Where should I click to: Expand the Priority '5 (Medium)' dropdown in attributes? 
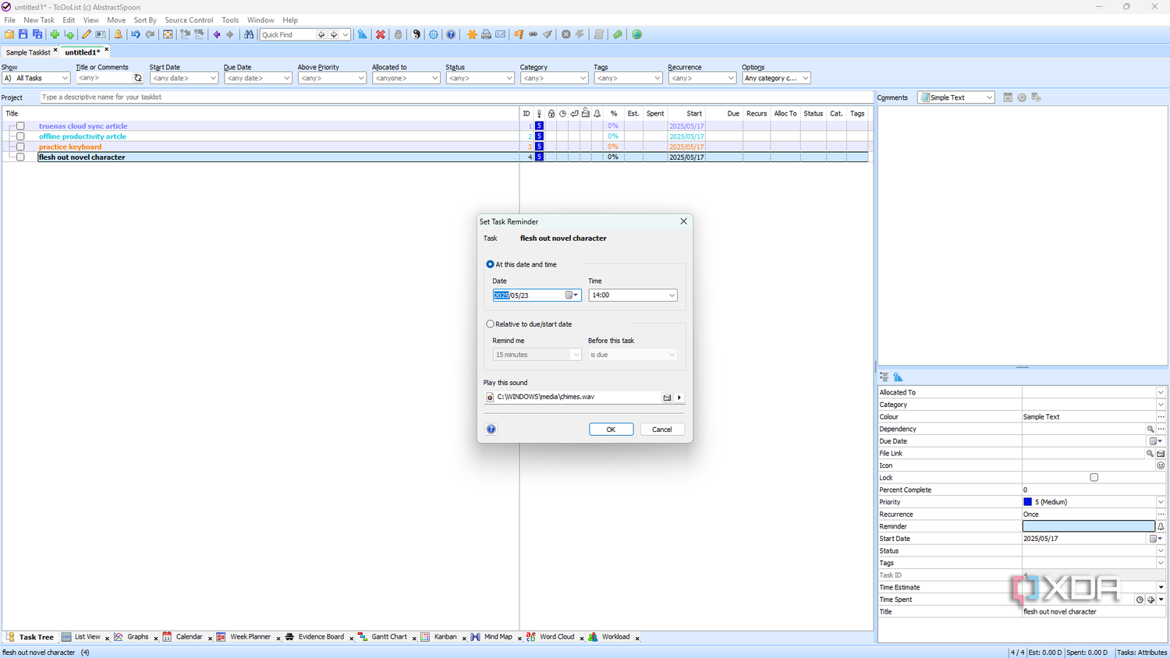pos(1161,502)
